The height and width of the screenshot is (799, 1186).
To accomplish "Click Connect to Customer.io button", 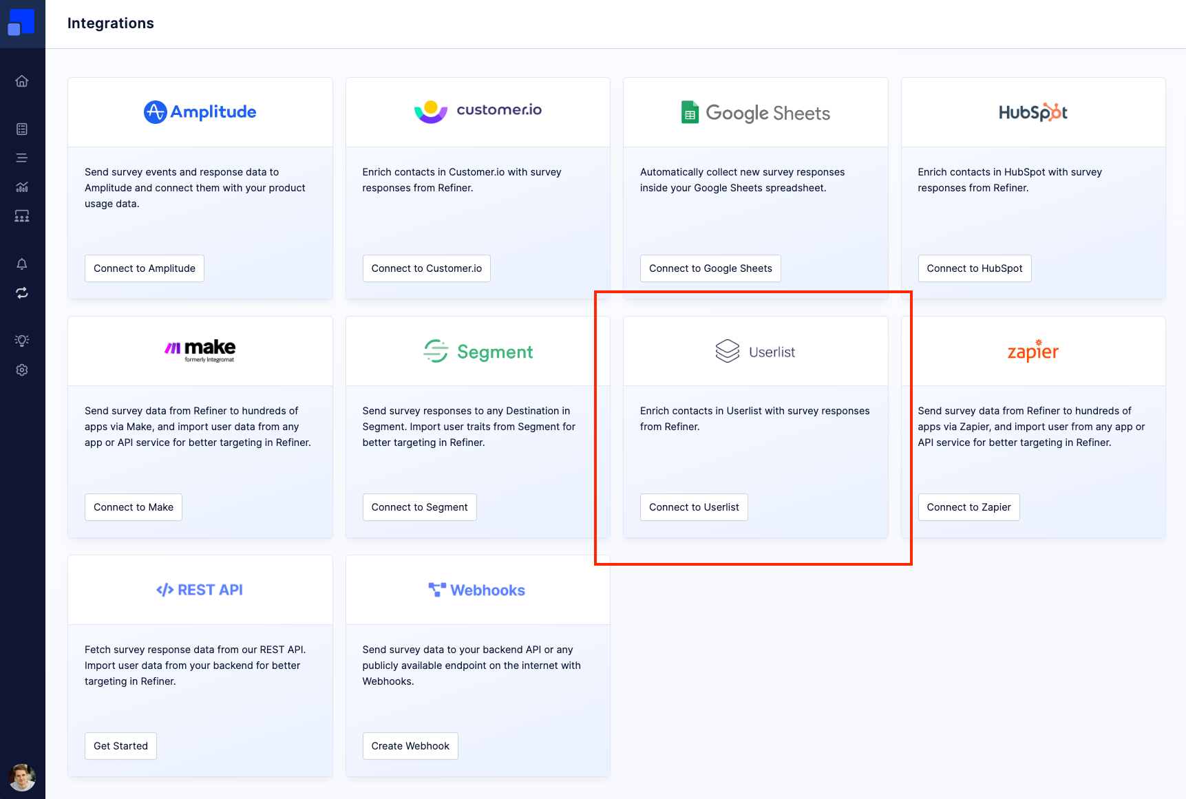I will (427, 268).
